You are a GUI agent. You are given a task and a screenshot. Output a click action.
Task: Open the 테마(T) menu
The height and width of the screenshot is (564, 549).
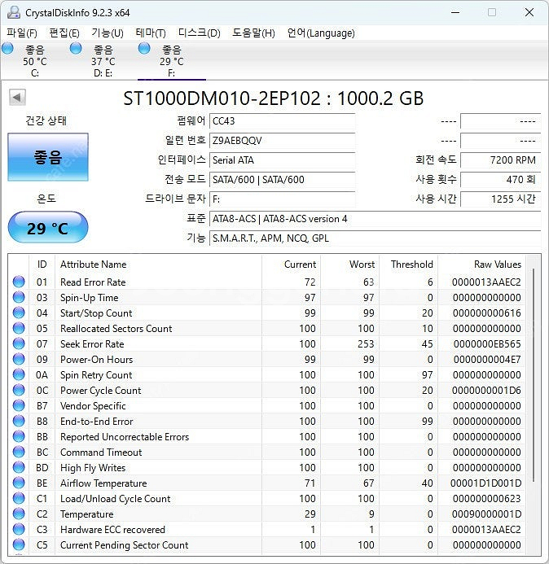click(x=151, y=33)
